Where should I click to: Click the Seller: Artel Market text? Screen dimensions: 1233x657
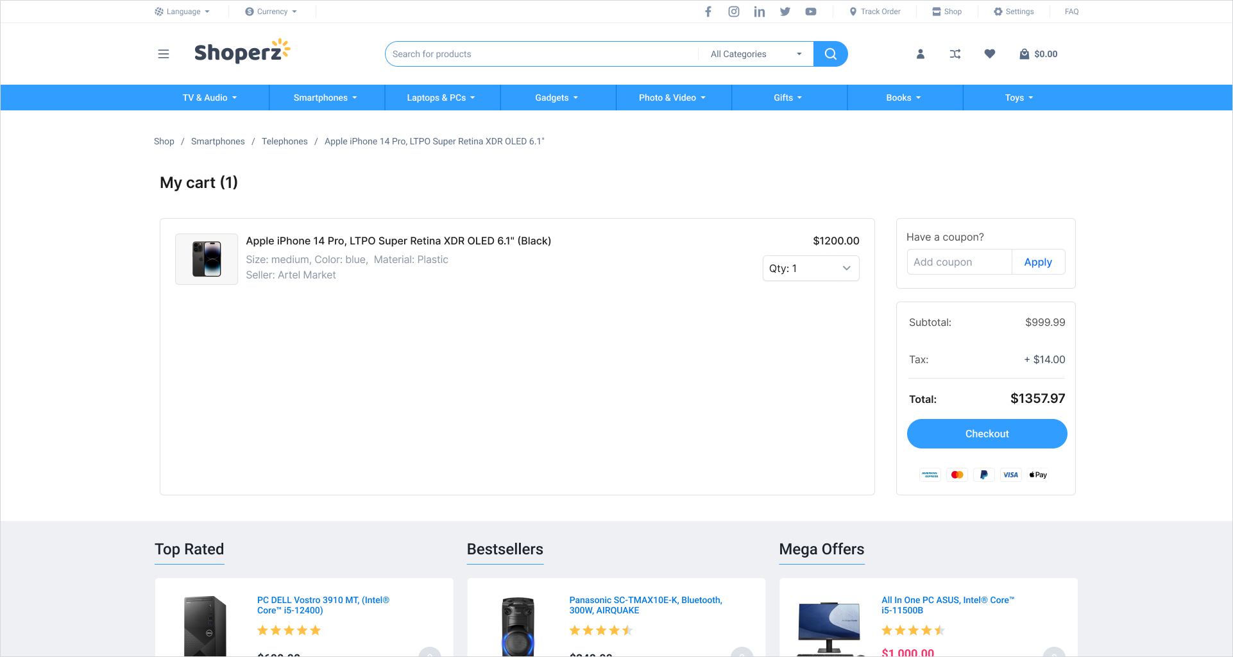pos(291,275)
